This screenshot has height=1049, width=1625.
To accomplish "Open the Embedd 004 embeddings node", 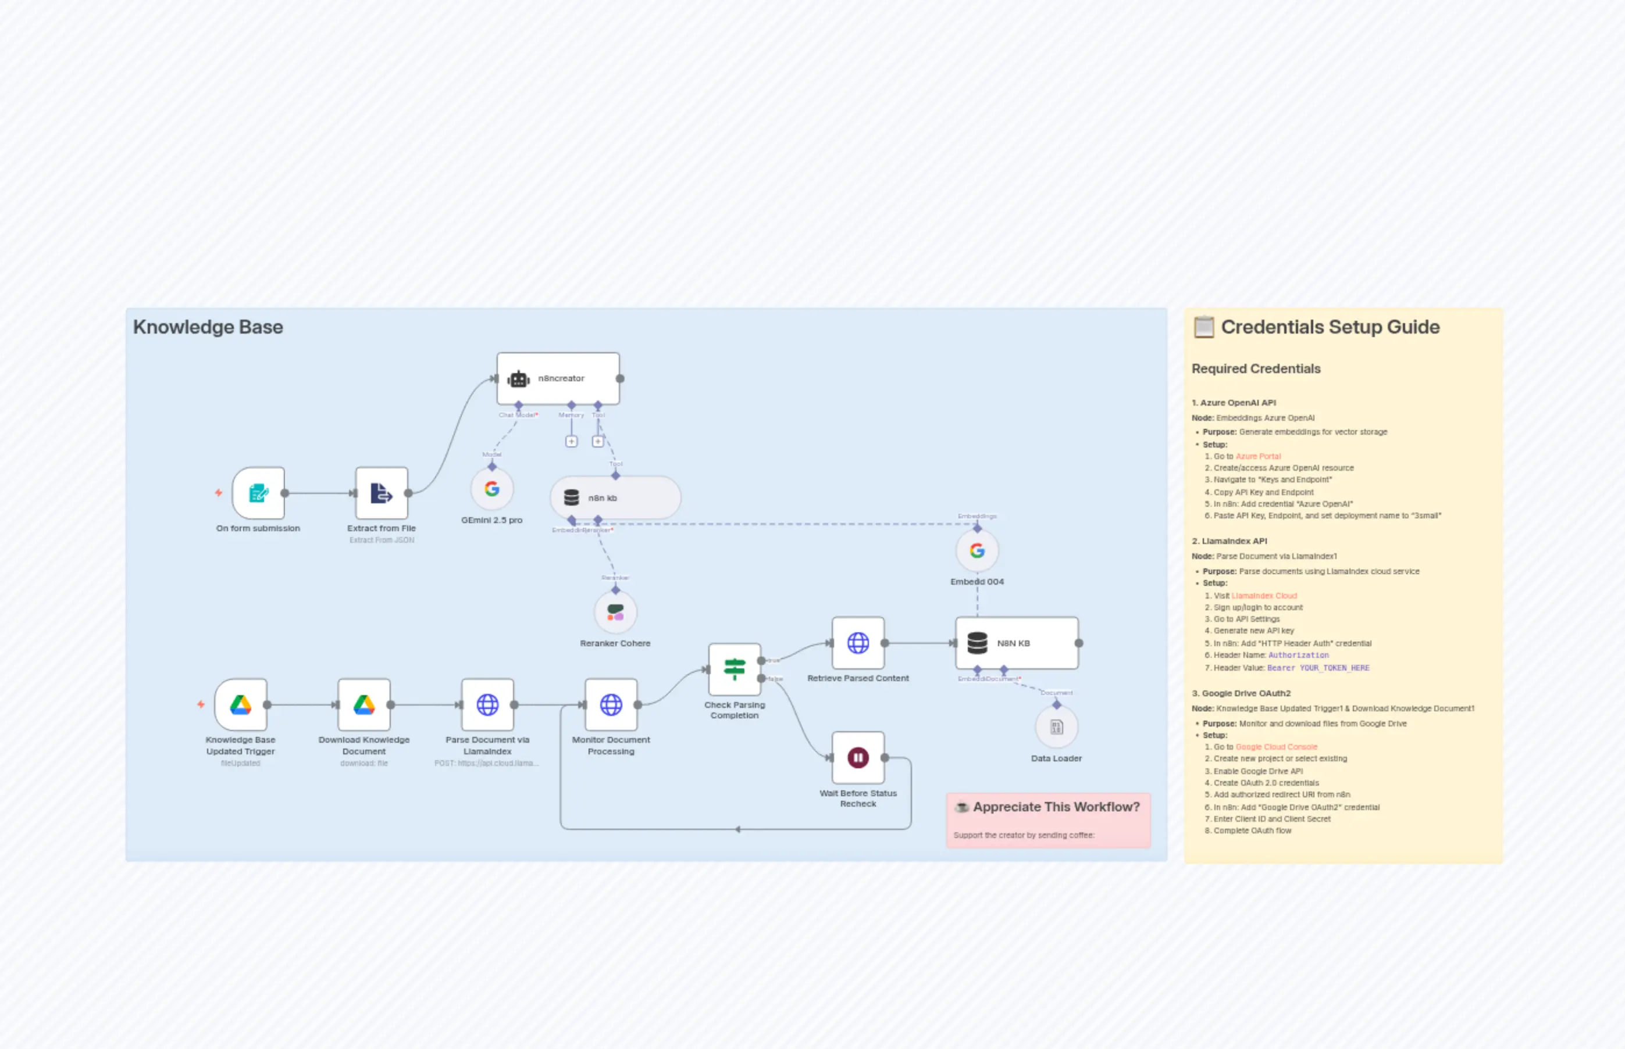I will [977, 550].
